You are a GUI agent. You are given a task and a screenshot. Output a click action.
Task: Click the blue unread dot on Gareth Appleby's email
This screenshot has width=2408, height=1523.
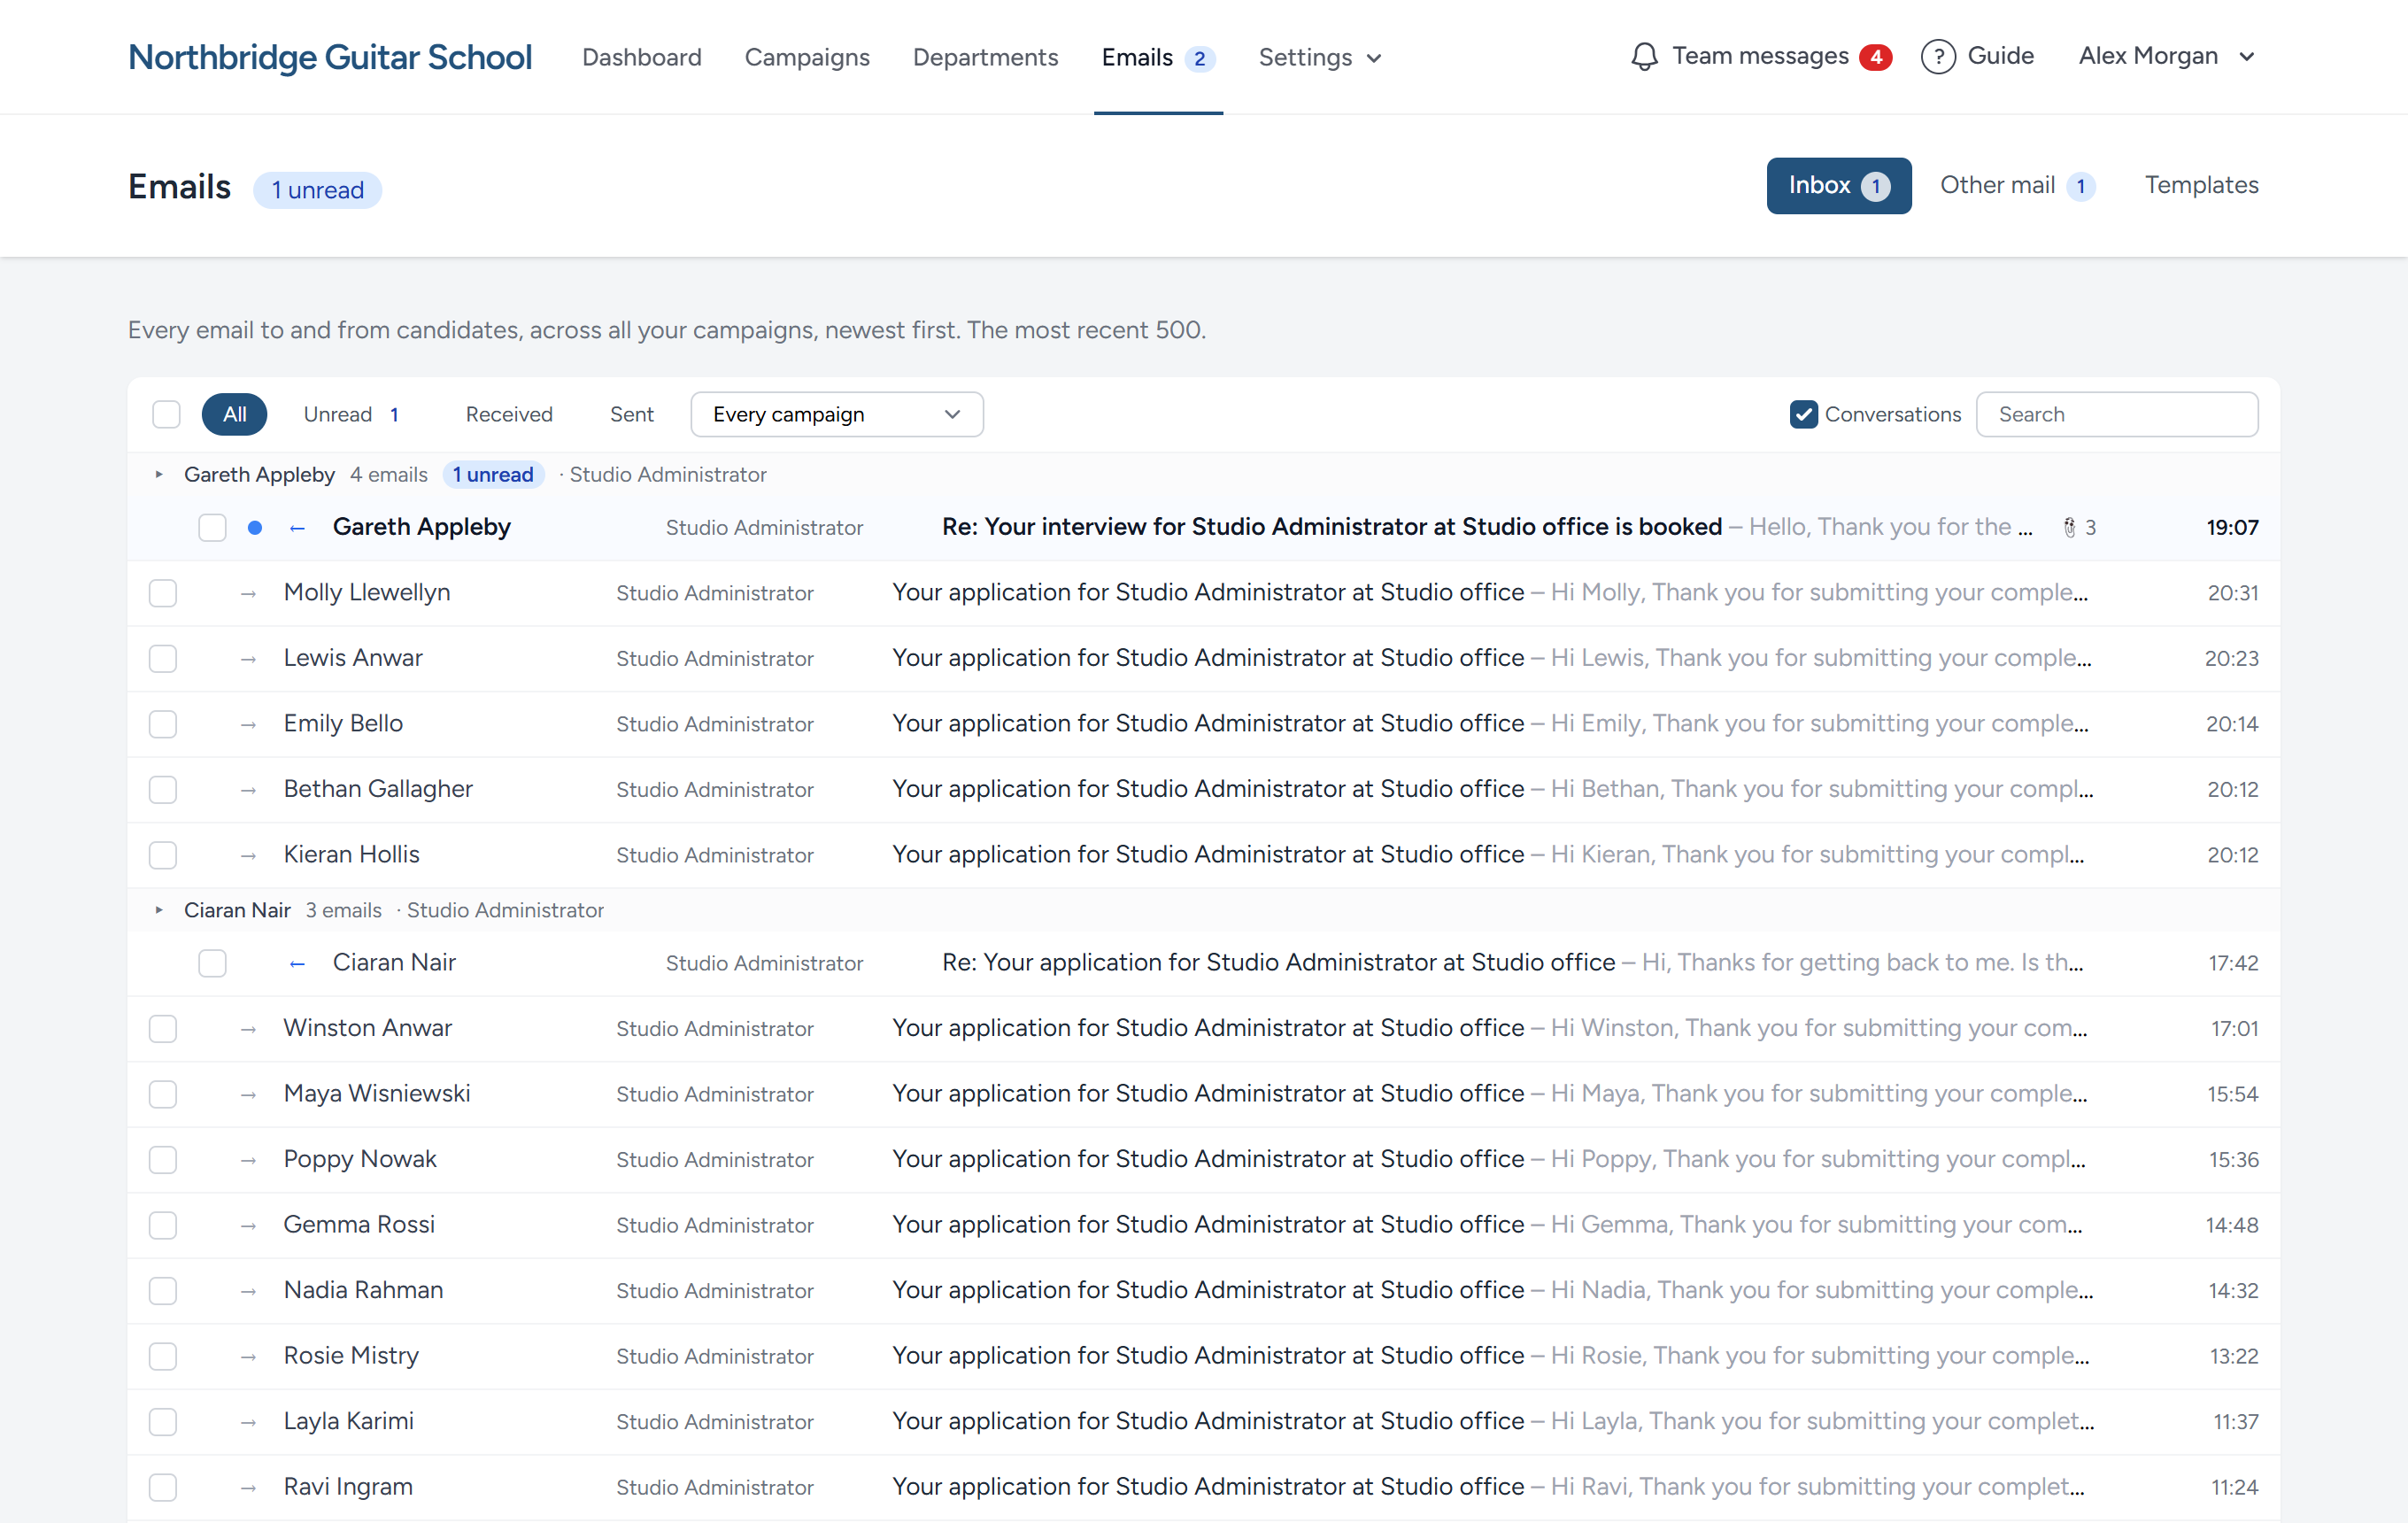[x=255, y=528]
